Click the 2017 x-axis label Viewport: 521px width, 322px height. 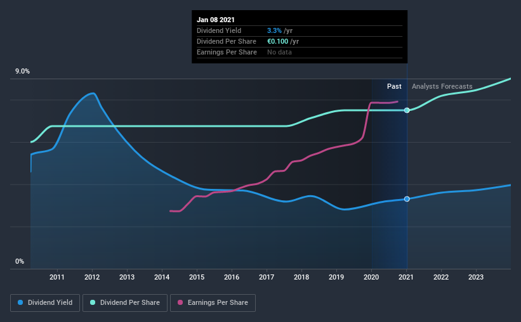[x=267, y=277]
